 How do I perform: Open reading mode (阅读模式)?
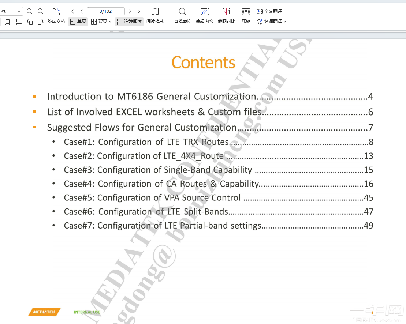tap(155, 16)
